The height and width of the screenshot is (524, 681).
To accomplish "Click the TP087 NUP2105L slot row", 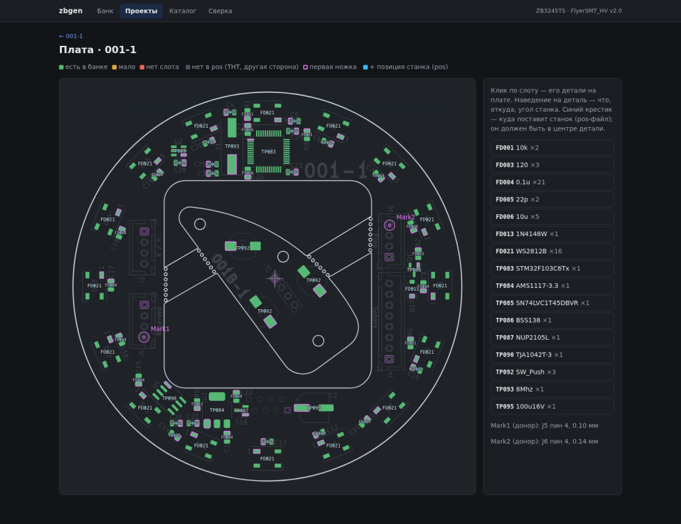I will pos(553,337).
